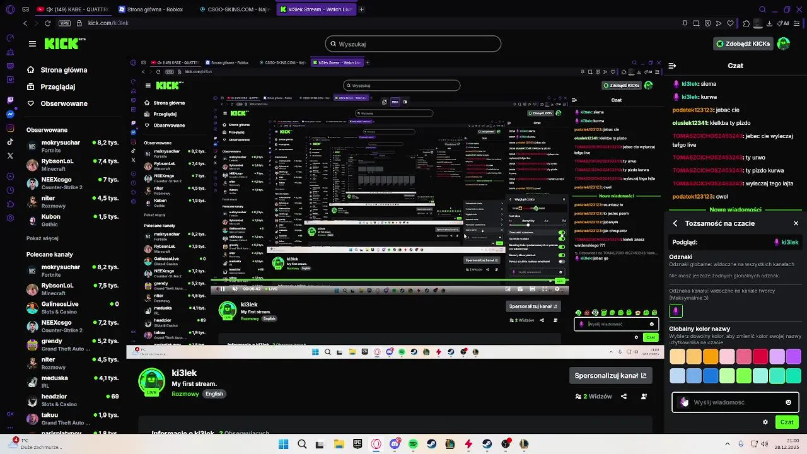The image size is (807, 454).
Task: Jump to Nowe wiadomości in chat
Action: click(735, 210)
